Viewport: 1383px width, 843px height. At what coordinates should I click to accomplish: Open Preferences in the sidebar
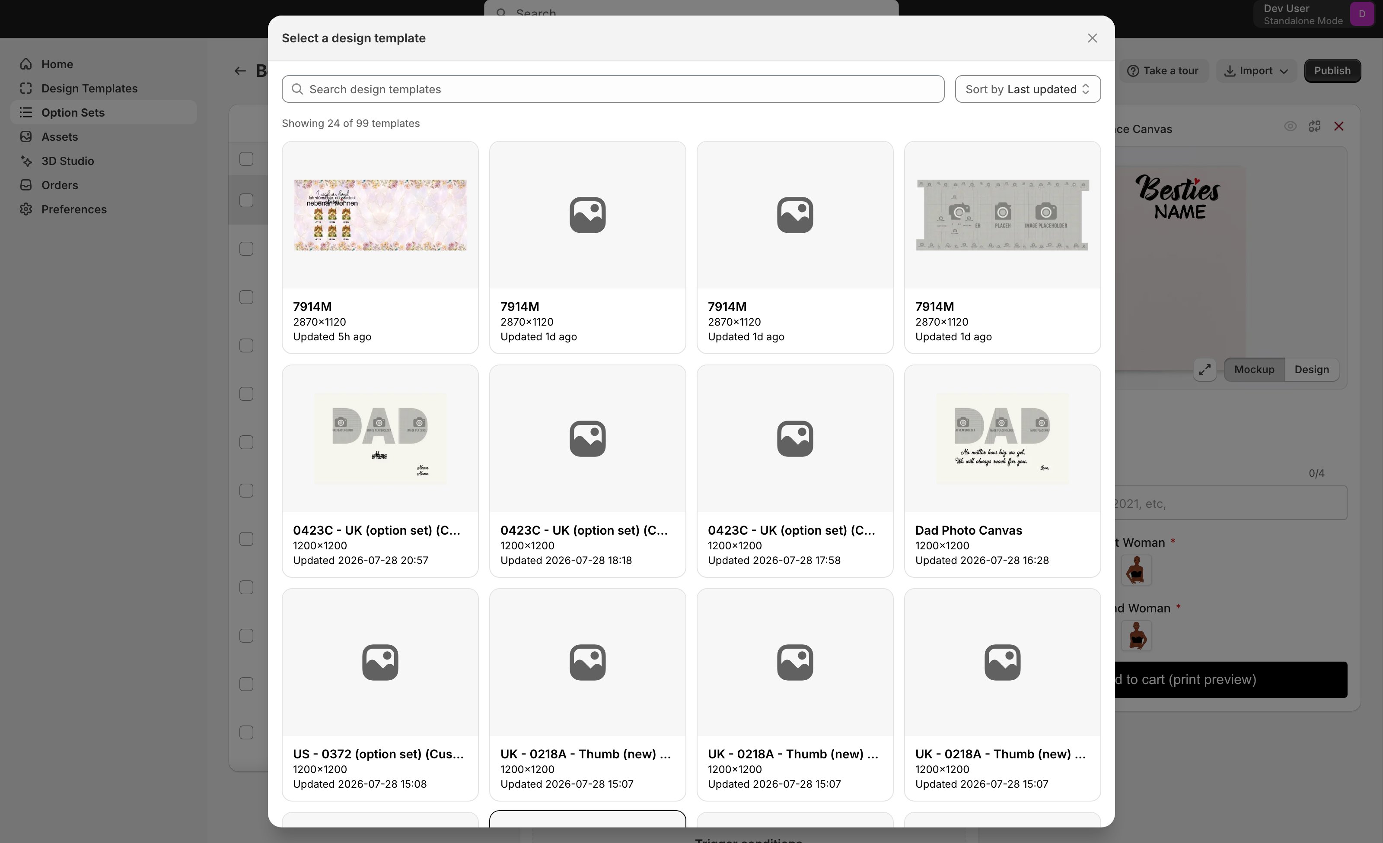tap(103, 209)
